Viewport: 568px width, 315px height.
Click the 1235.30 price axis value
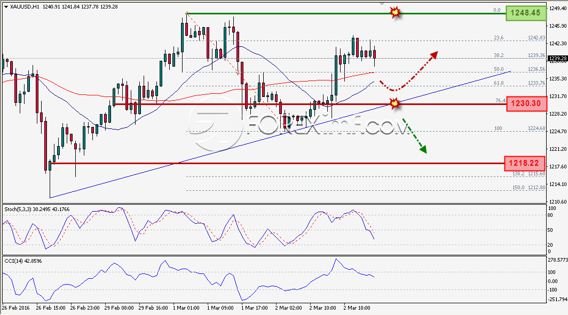(558, 78)
